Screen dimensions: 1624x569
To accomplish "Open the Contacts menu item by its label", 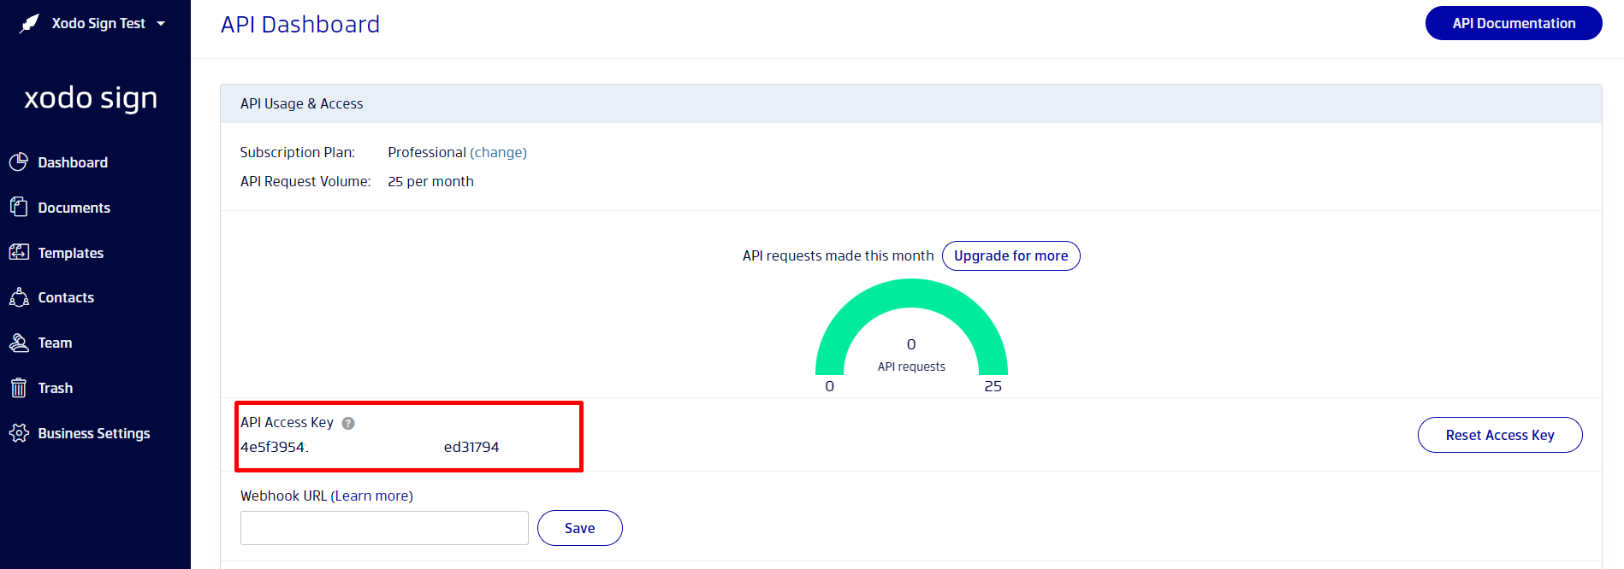I will click(66, 297).
